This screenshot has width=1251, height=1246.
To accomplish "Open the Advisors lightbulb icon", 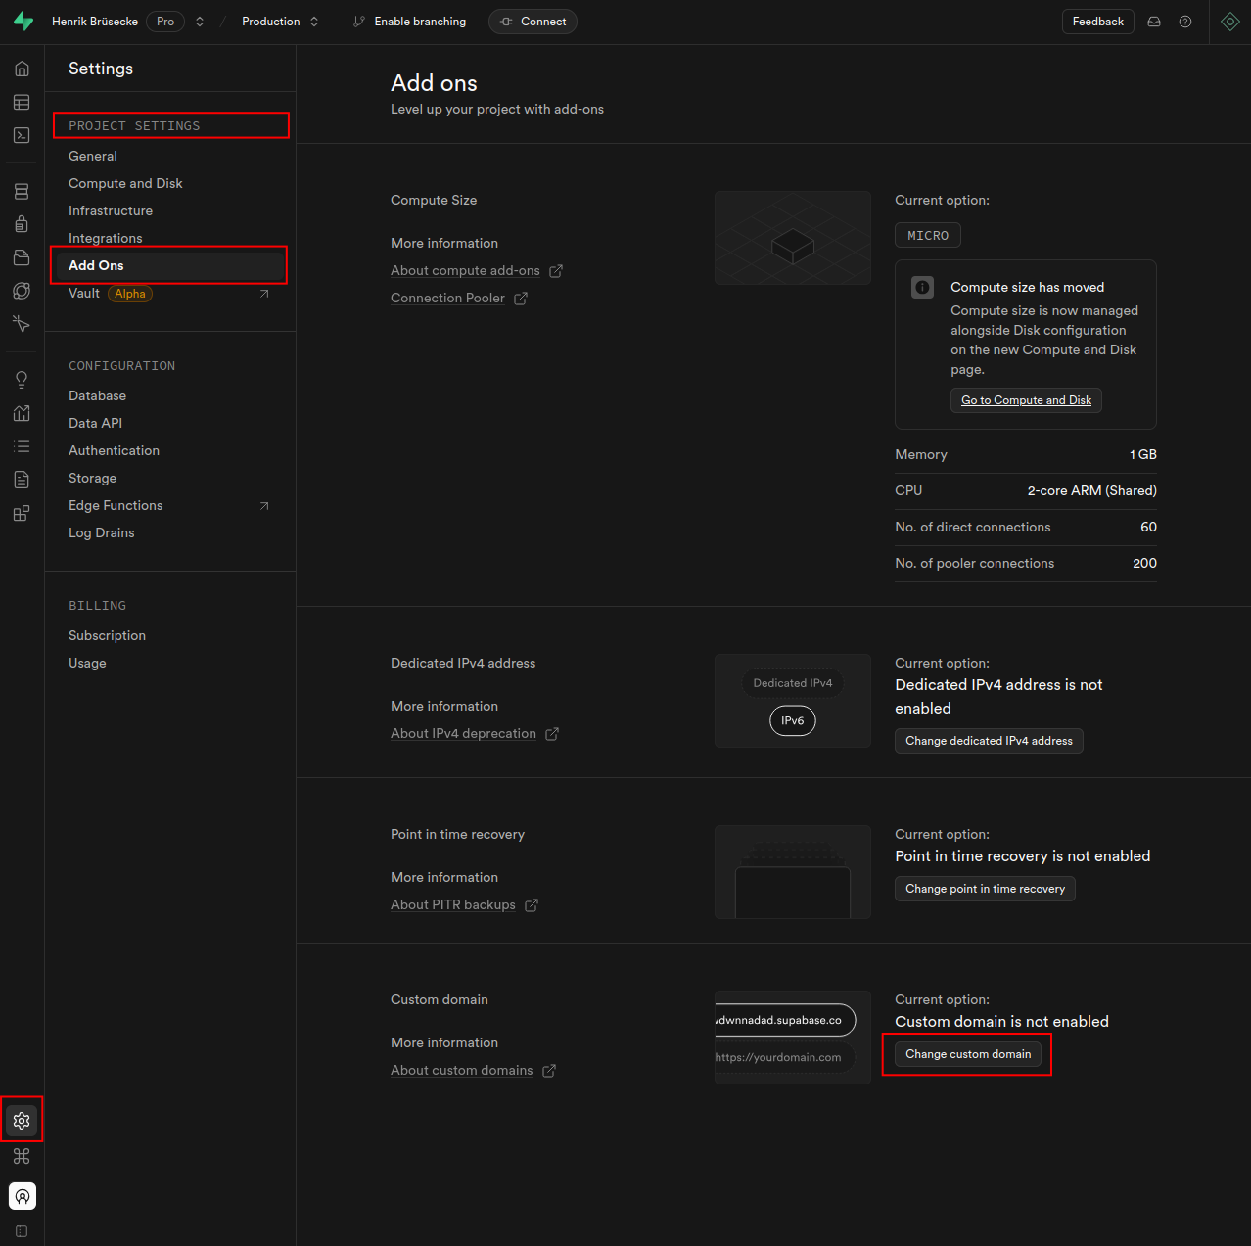I will click(22, 380).
